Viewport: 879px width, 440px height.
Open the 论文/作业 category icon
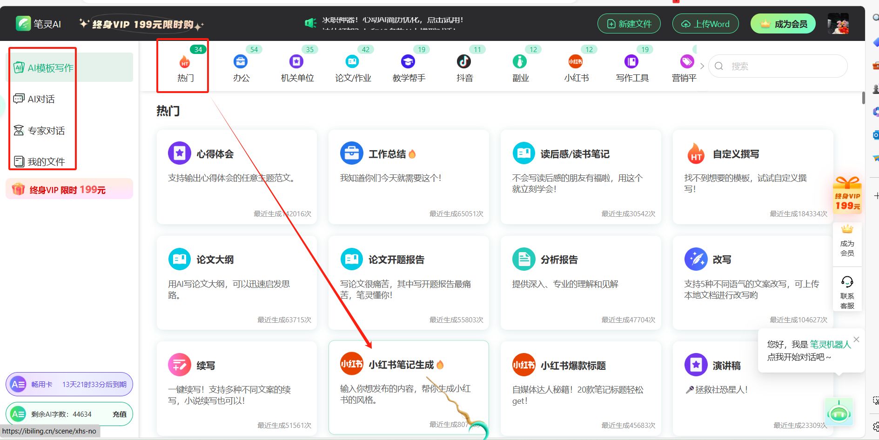(352, 61)
